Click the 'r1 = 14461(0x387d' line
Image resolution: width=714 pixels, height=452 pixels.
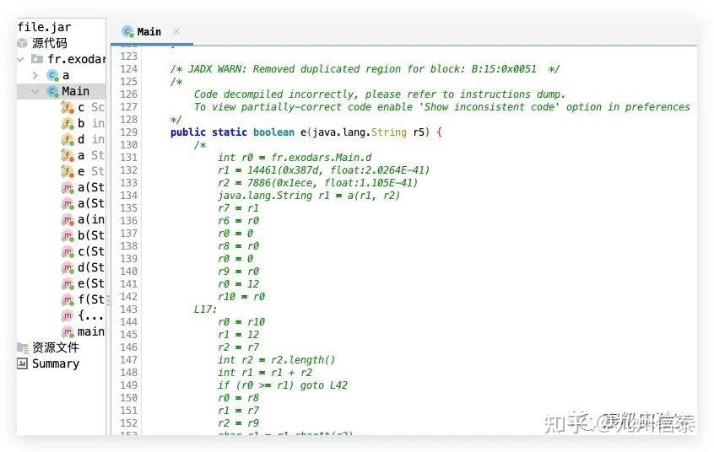point(323,170)
